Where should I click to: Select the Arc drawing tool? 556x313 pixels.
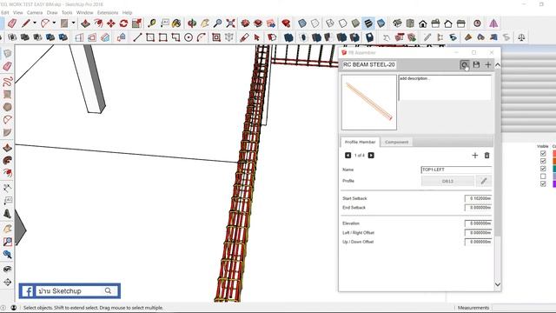[44, 23]
